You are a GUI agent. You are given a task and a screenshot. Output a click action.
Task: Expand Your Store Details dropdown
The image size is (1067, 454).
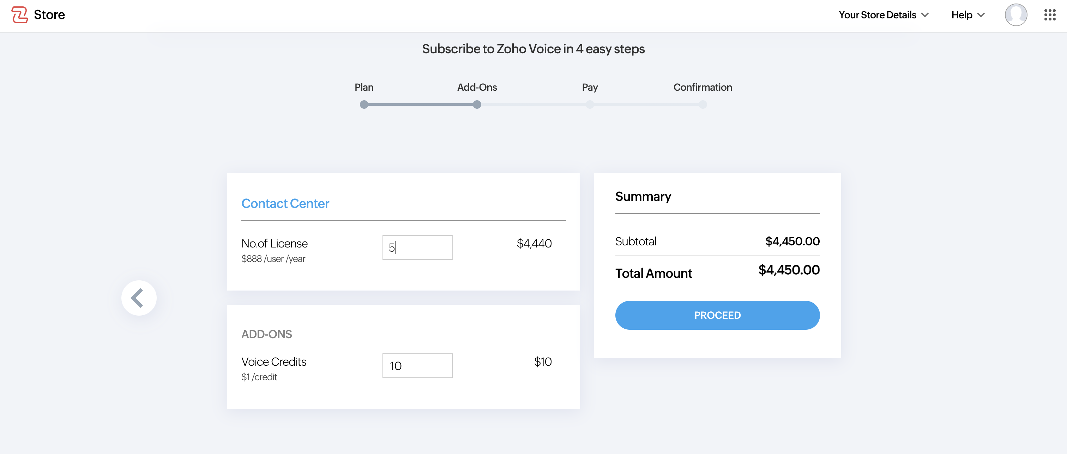[x=883, y=15]
